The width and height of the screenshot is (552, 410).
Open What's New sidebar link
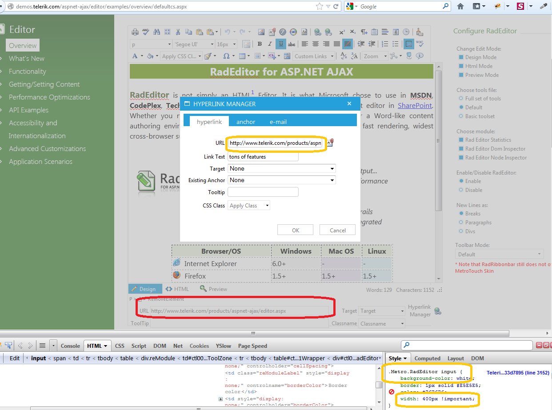[27, 59]
